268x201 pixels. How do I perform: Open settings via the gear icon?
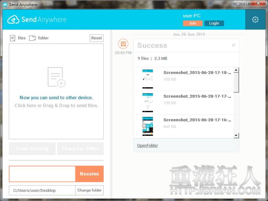click(x=255, y=19)
